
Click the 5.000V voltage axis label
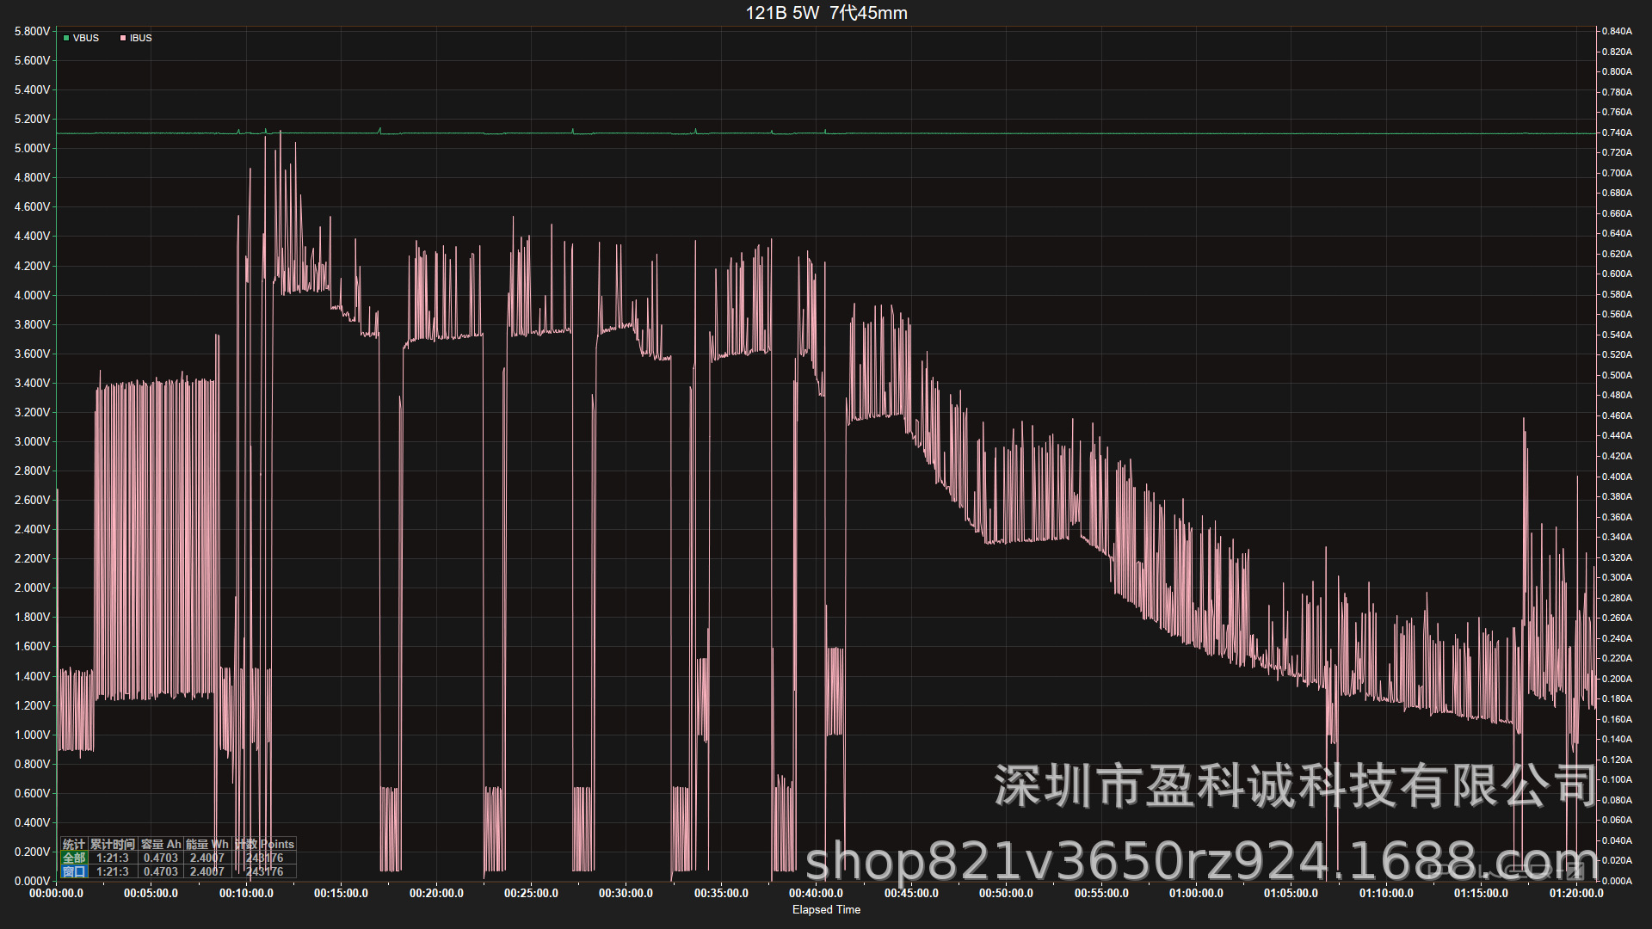[x=33, y=148]
